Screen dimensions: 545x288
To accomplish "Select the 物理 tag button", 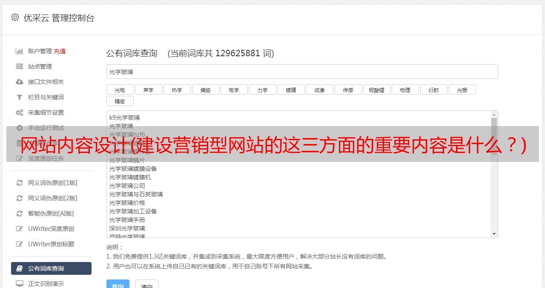I will tap(405, 89).
